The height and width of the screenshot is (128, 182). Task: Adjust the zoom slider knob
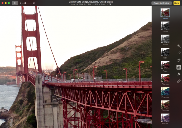click(25, 3)
